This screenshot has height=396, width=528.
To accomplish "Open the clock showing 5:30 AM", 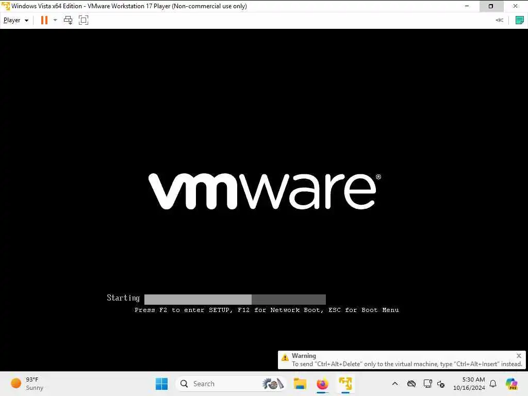I will [469, 384].
